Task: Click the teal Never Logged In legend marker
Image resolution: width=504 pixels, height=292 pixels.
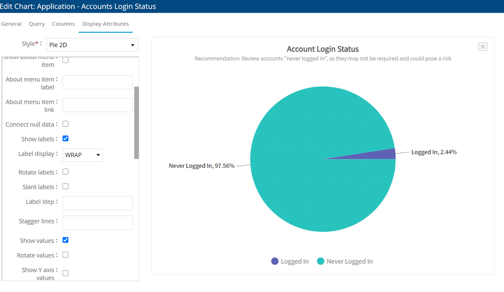Action: click(x=320, y=261)
